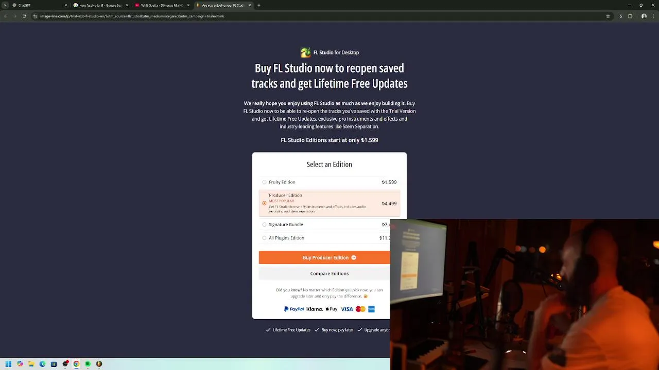Screen dimensions: 659x370
Task: Open the Chrome three-dot menu
Action: 653,16
